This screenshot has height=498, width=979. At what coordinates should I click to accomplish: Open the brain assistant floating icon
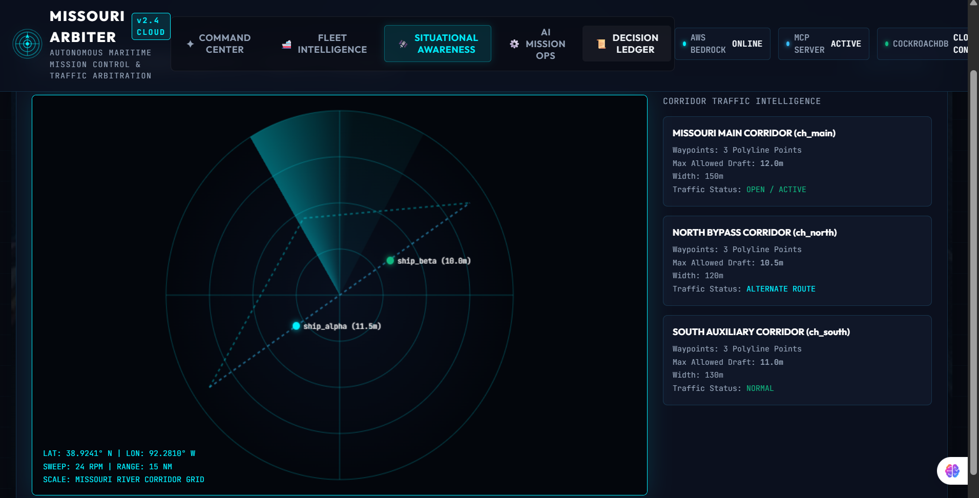click(952, 471)
